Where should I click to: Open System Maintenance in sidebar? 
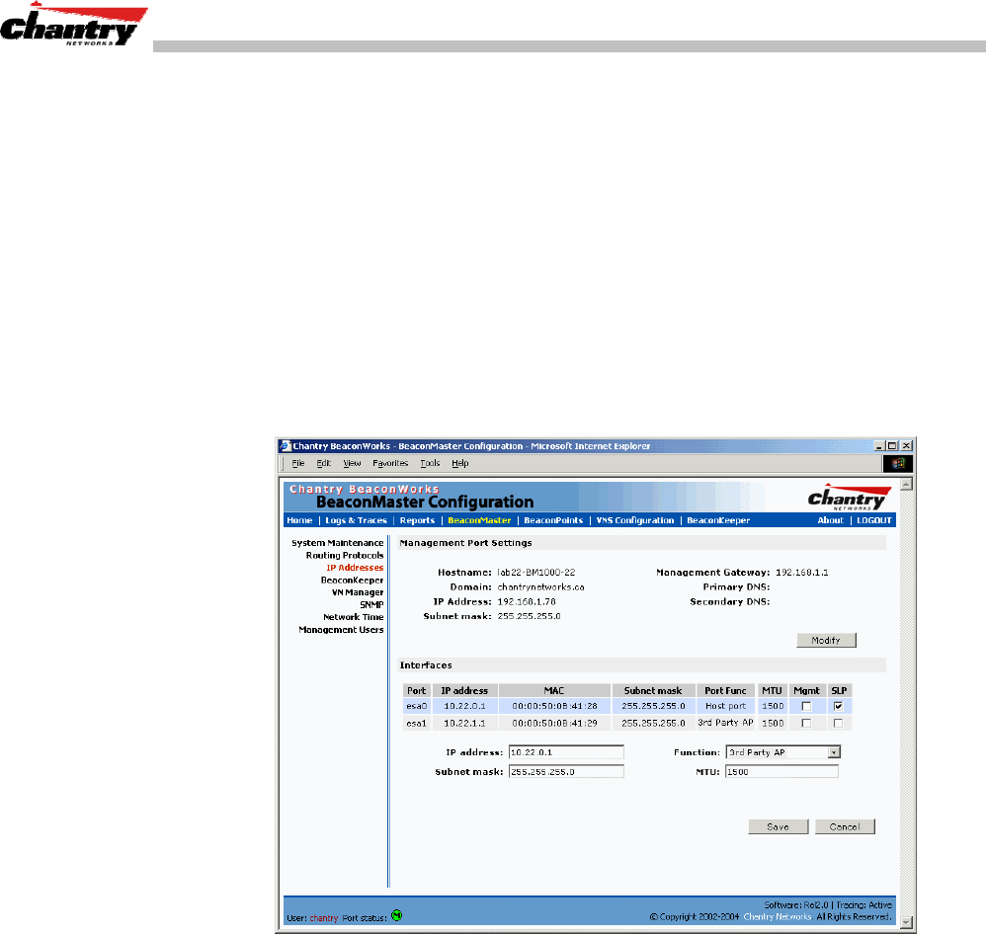tap(337, 543)
